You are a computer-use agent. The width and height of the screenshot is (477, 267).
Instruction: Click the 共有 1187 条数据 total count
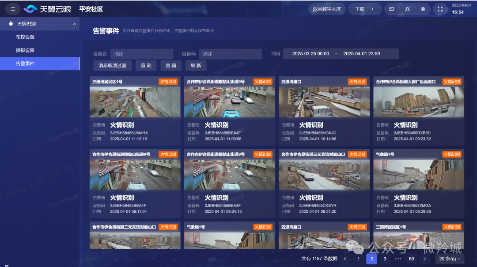[319, 259]
